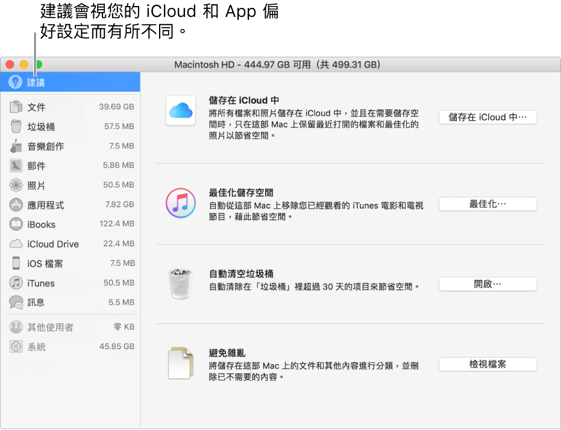Viewport: 561px width, 430px height.
Task: Open the 訊息 category label
Action: point(36,303)
